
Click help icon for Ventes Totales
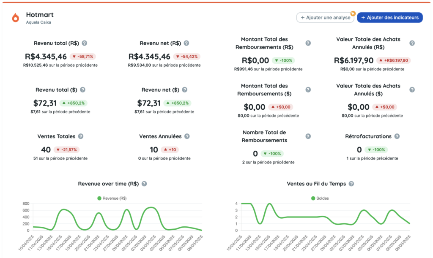point(81,136)
